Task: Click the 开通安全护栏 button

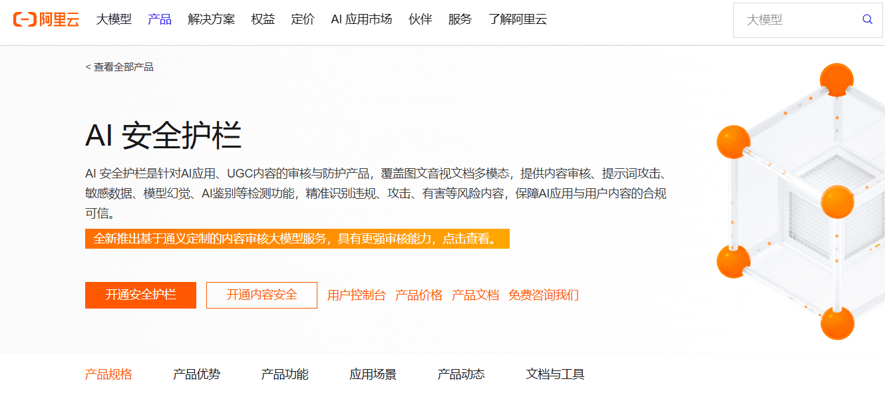Action: click(140, 295)
